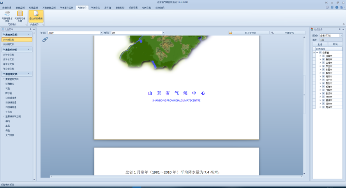Click the 气候与冬季采暖 heating icon
Viewport: 346px width, 188px height.
click(x=20, y=14)
